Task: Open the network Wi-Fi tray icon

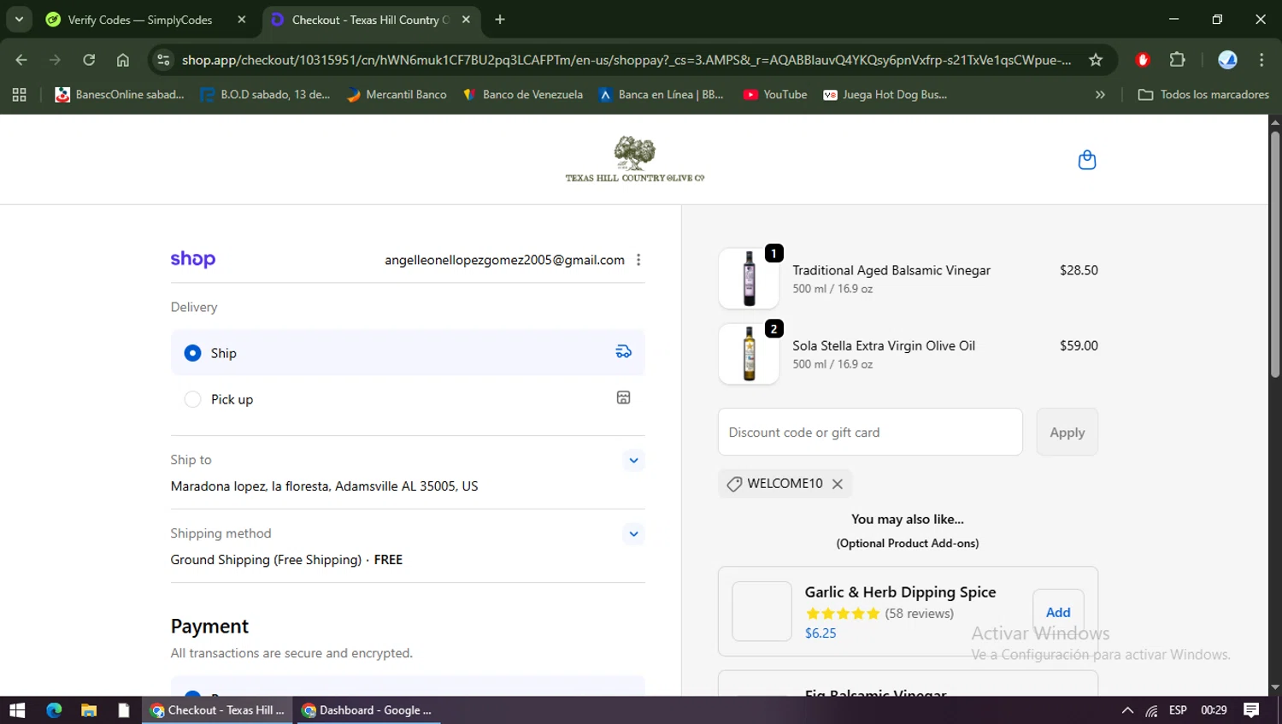Action: (x=1152, y=710)
